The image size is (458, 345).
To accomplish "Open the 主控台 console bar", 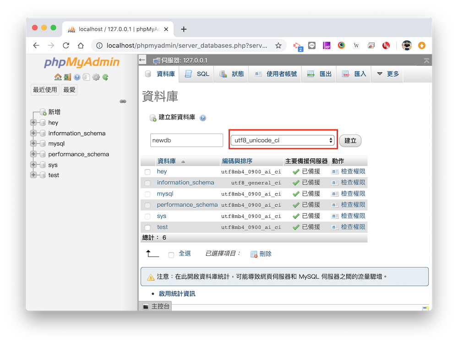I will 156,307.
